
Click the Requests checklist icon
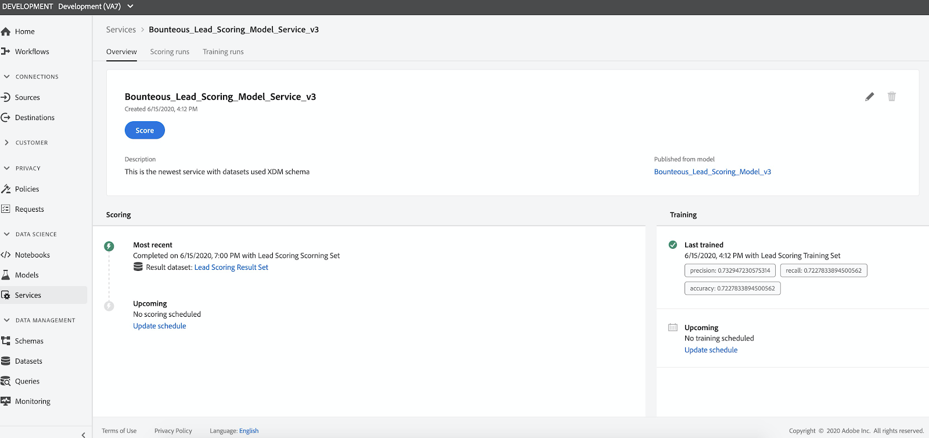tap(6, 209)
